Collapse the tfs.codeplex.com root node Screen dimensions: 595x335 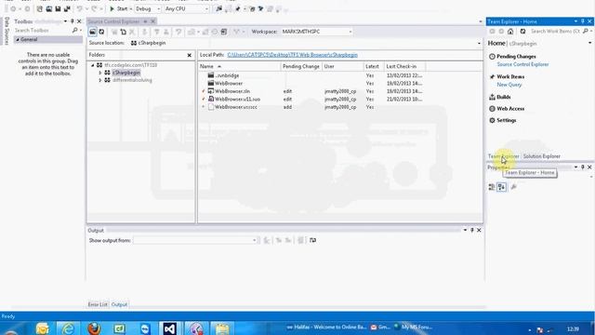pos(92,65)
